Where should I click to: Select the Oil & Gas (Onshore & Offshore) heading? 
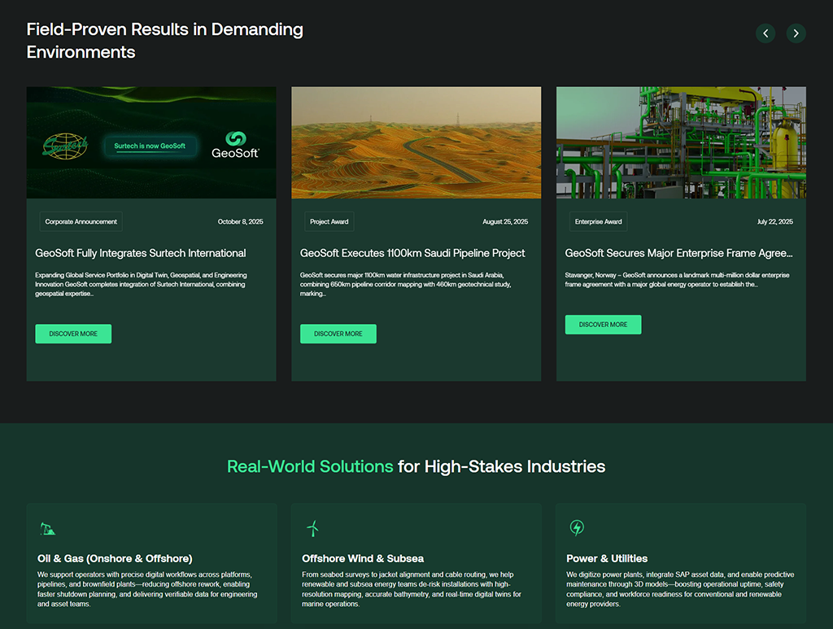pos(115,558)
